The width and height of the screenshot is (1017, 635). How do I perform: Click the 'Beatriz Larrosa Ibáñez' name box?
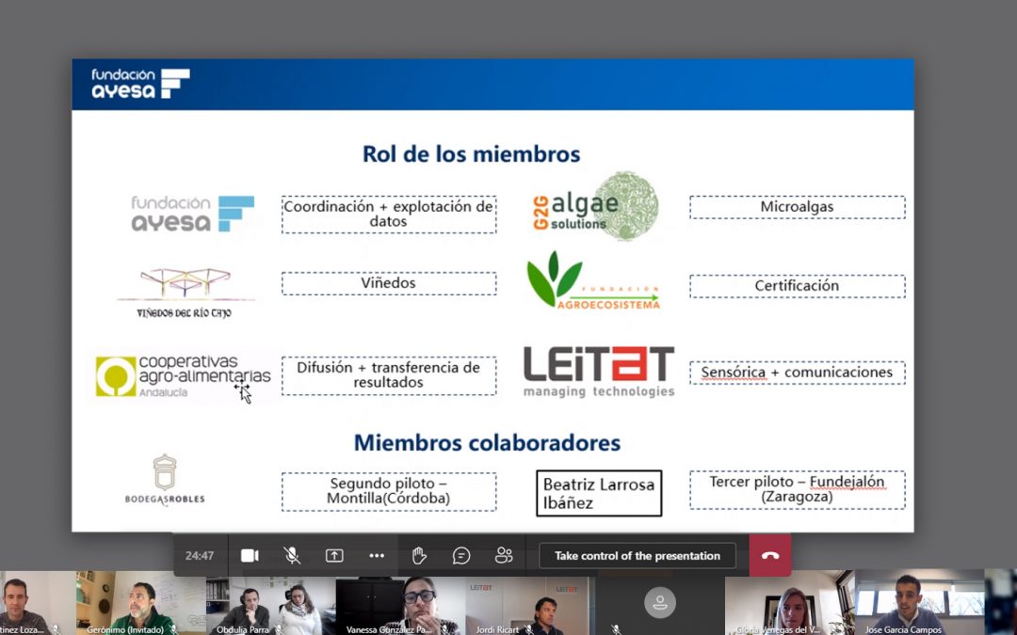(599, 493)
